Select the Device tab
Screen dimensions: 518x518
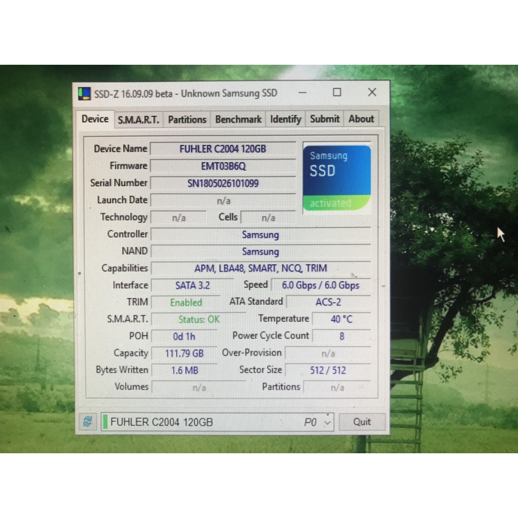point(95,119)
